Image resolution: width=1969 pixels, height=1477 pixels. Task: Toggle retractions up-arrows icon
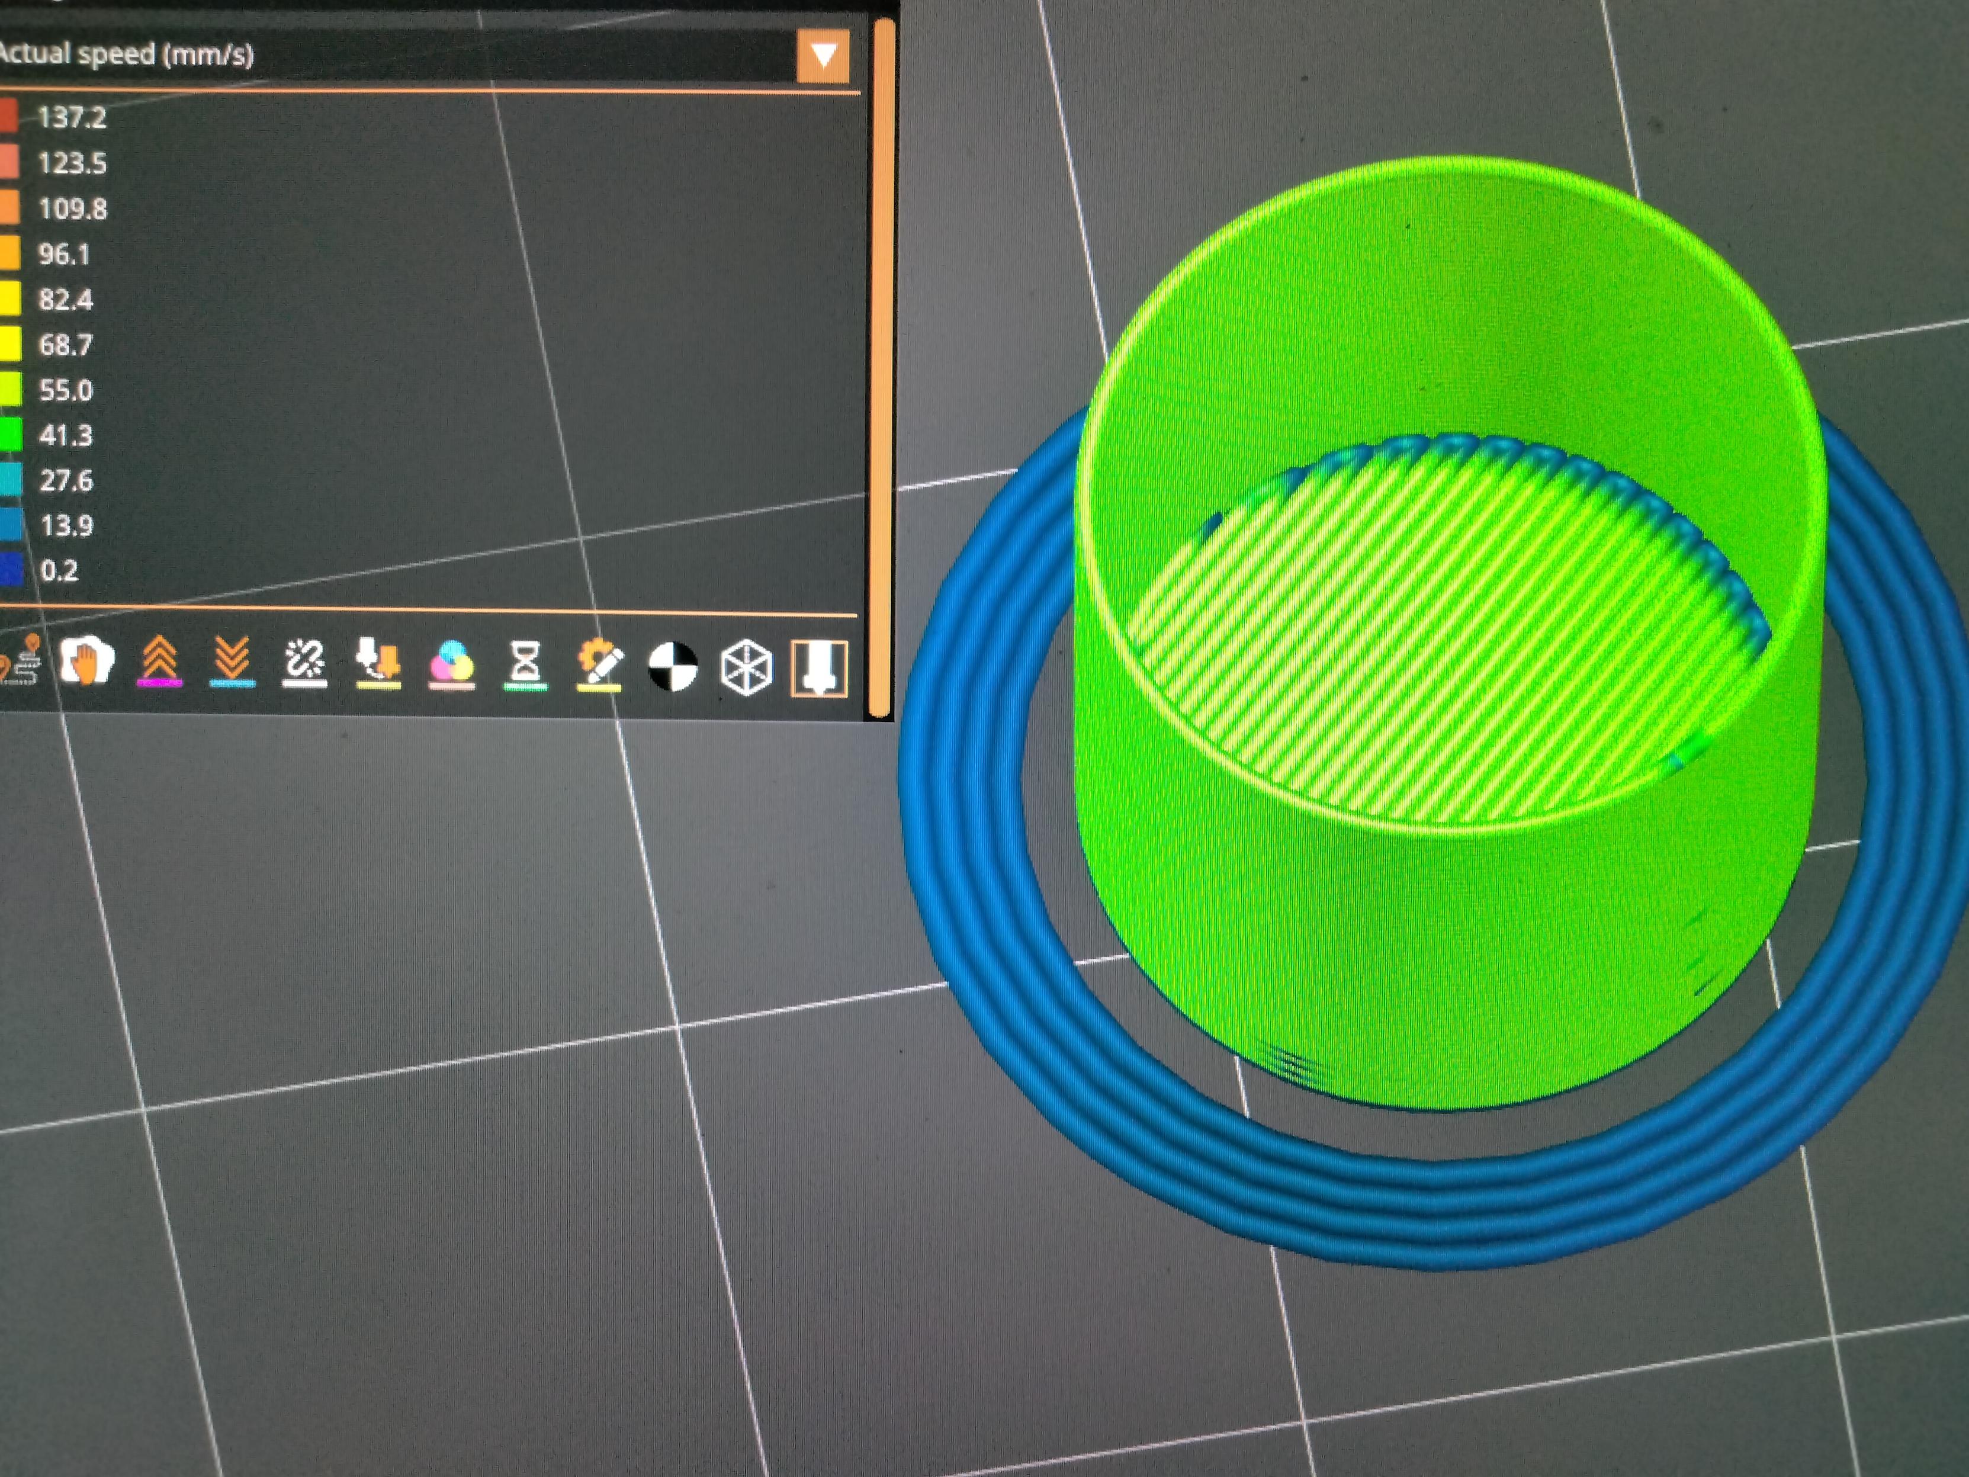click(x=159, y=662)
